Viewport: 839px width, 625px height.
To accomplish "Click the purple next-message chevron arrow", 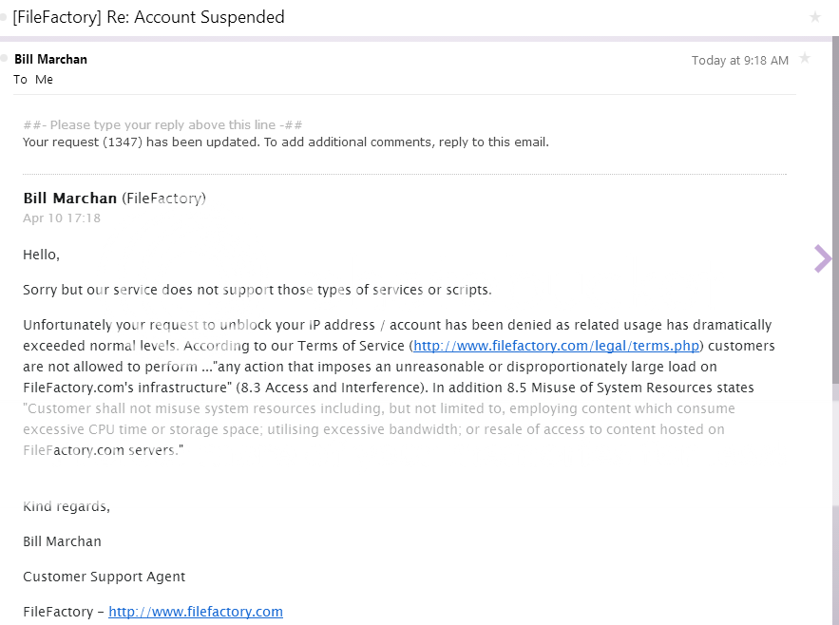I will click(823, 258).
